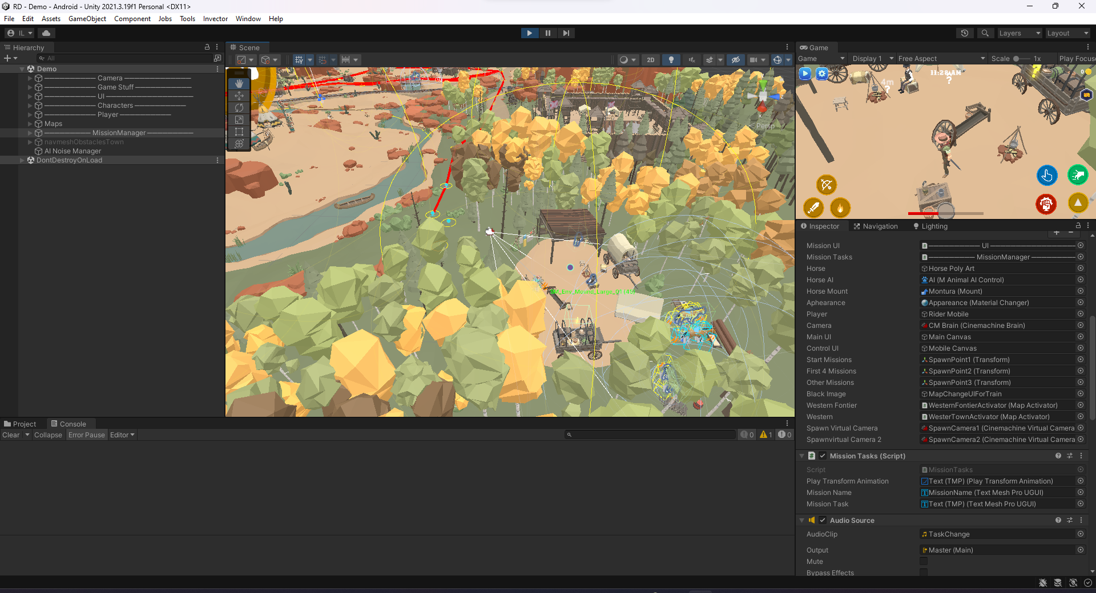This screenshot has height=593, width=1096.
Task: Toggle the Mission Tasks script enabled checkbox
Action: point(823,456)
